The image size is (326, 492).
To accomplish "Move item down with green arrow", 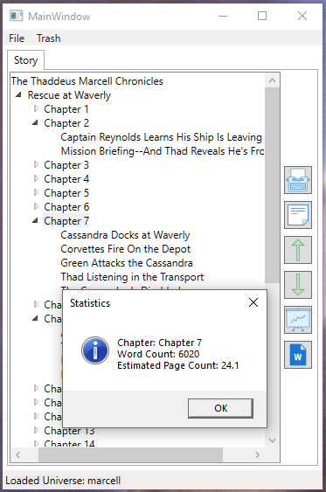I will tap(298, 285).
